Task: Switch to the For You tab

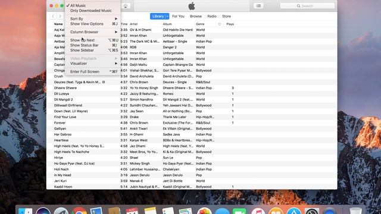Action: (x=178, y=16)
